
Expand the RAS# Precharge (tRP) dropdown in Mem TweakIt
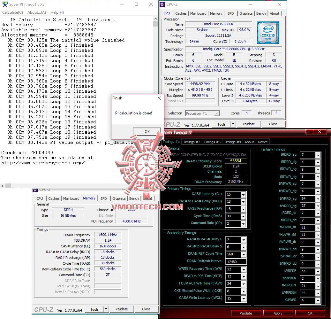[243, 209]
